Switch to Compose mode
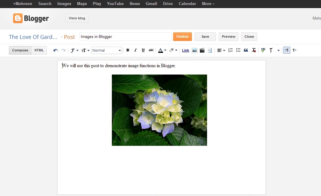The width and height of the screenshot is (321, 196). (x=20, y=50)
